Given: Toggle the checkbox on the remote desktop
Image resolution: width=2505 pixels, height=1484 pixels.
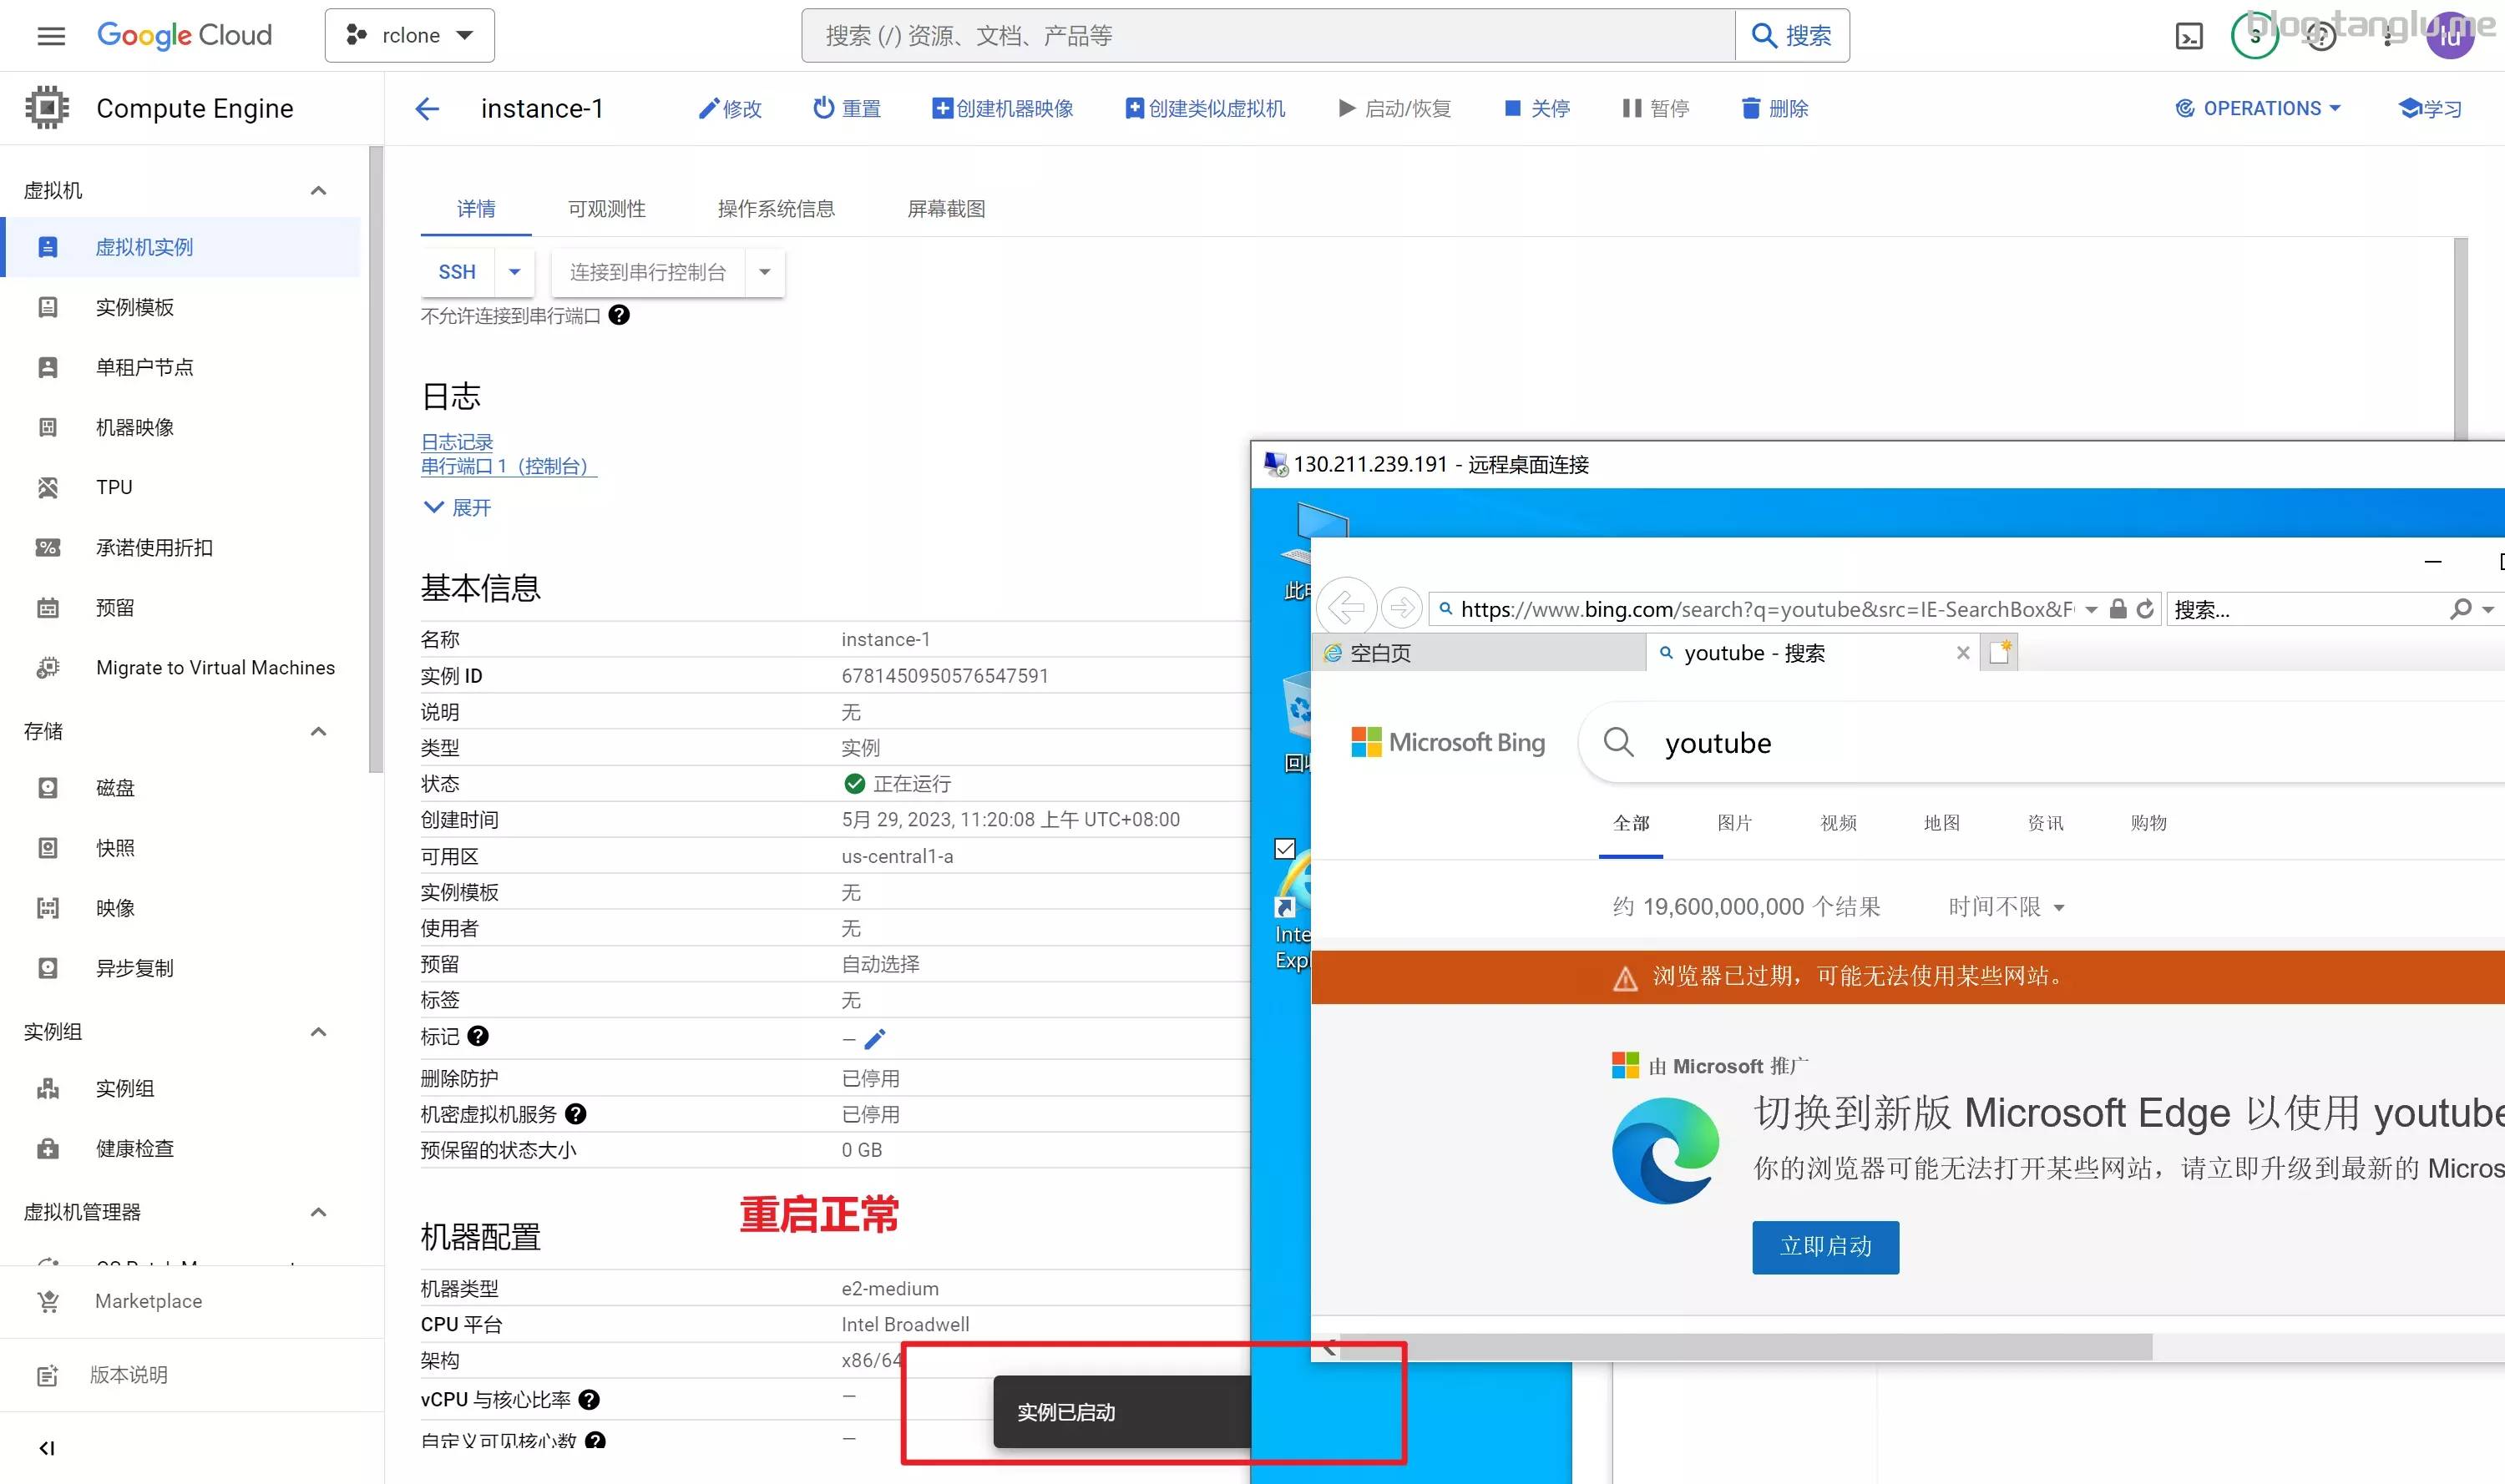Looking at the screenshot, I should (x=1286, y=849).
